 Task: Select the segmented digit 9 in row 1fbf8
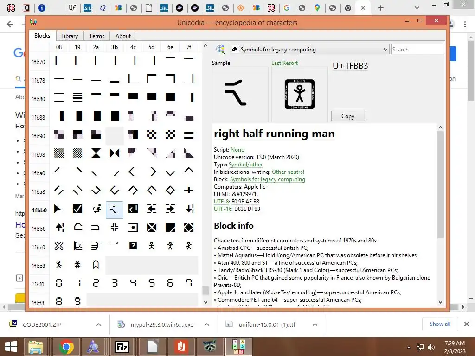77,301
